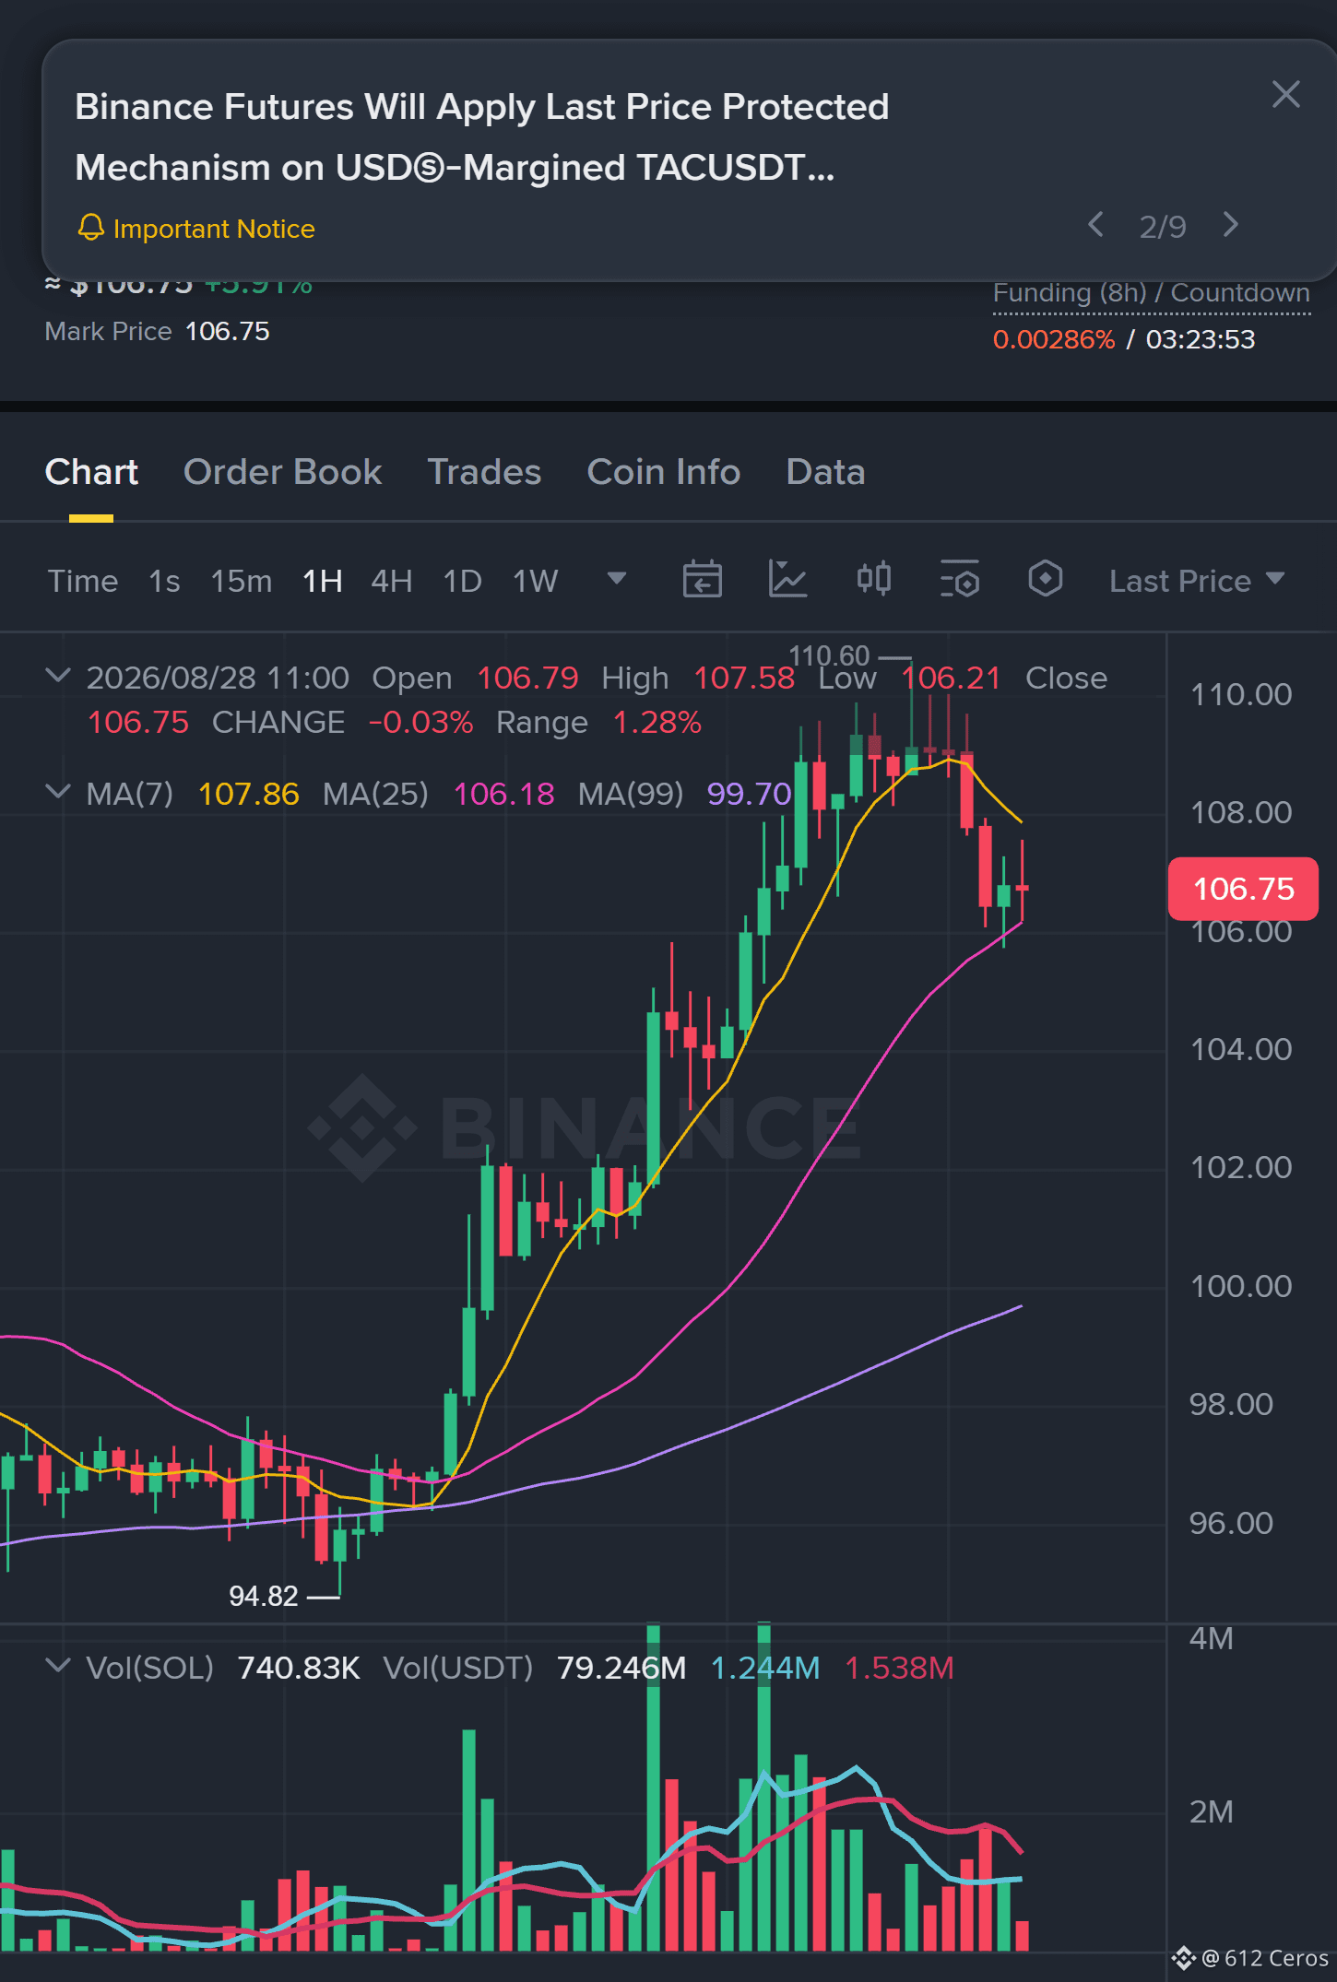Click the Mark Price 106.75 value
The image size is (1337, 1982).
click(228, 331)
